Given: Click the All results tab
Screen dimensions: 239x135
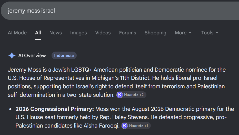Looking at the screenshot, I should coord(38,33).
